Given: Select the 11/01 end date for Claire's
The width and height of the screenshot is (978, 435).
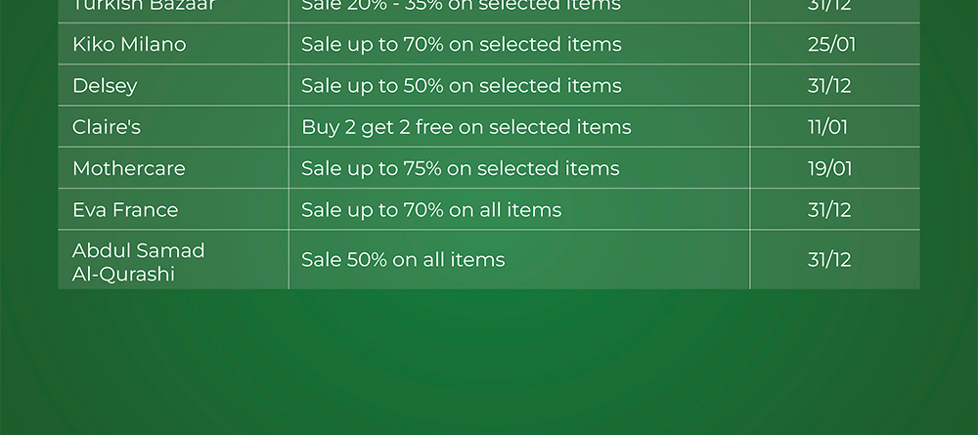Looking at the screenshot, I should click(x=828, y=127).
